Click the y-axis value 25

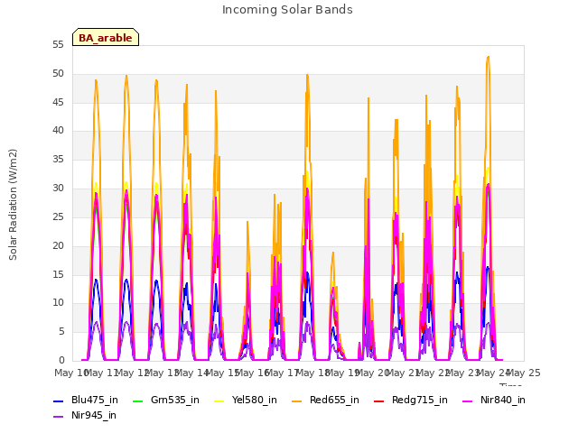pos(58,216)
